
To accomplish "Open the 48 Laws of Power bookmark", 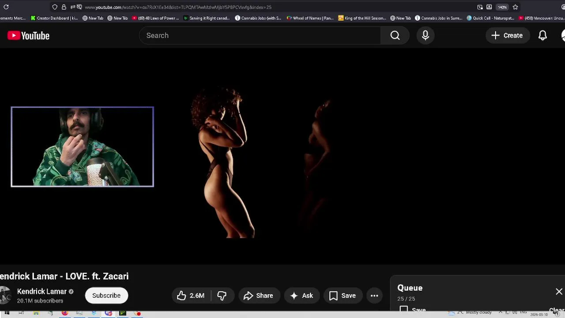I will [155, 18].
